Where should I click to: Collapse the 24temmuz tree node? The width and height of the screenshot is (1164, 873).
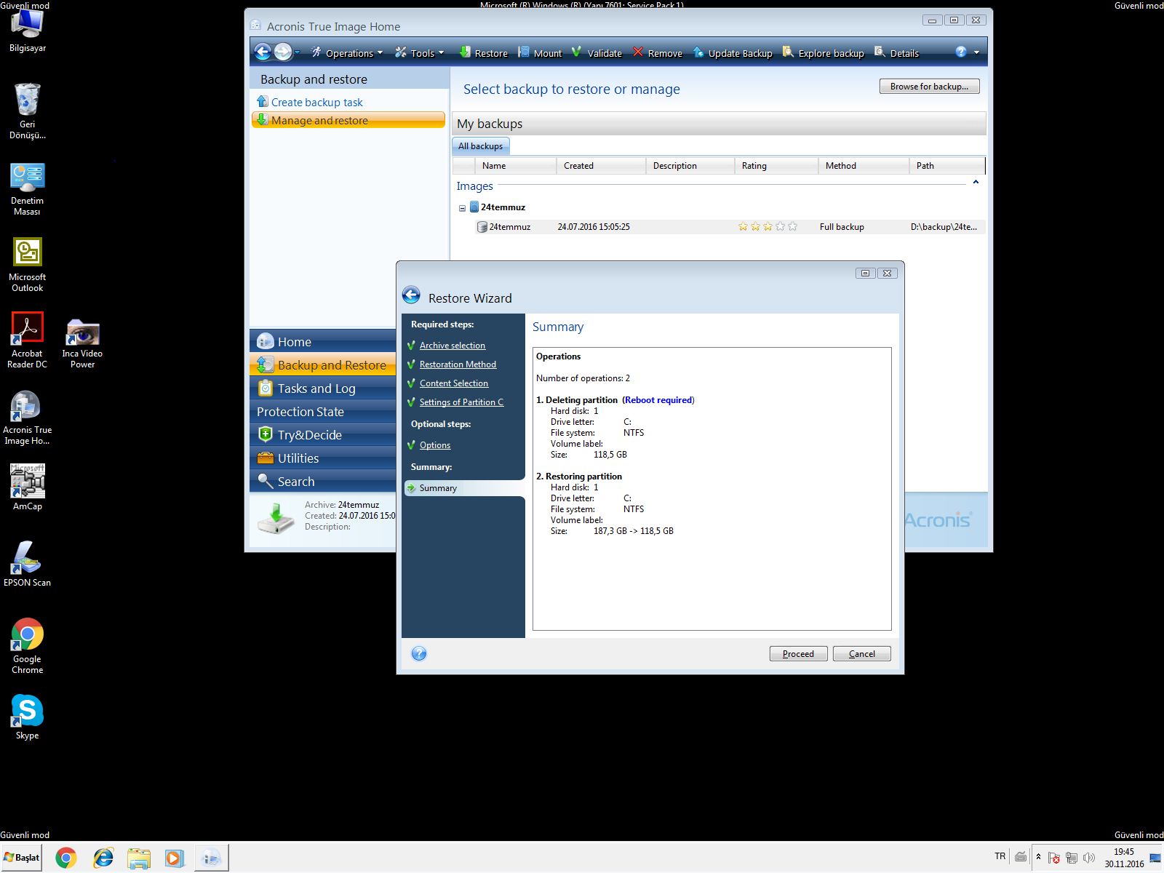(x=462, y=208)
